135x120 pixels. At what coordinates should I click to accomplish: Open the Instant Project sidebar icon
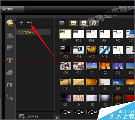point(10,35)
